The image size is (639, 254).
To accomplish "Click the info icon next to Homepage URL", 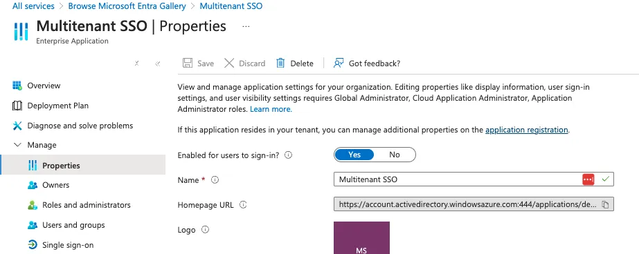I will [x=243, y=205].
